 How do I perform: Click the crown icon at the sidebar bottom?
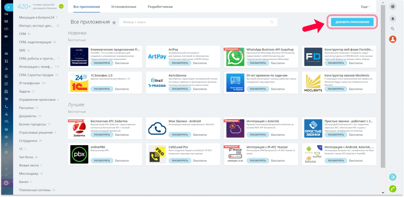(6, 183)
